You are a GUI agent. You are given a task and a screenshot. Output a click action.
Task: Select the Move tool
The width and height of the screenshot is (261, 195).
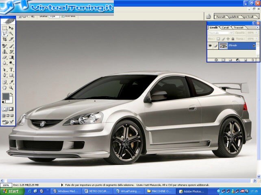pyautogui.click(x=11, y=28)
